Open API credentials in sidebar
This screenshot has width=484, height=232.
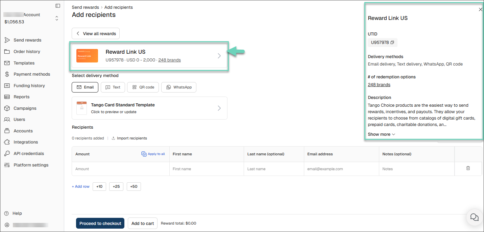29,153
